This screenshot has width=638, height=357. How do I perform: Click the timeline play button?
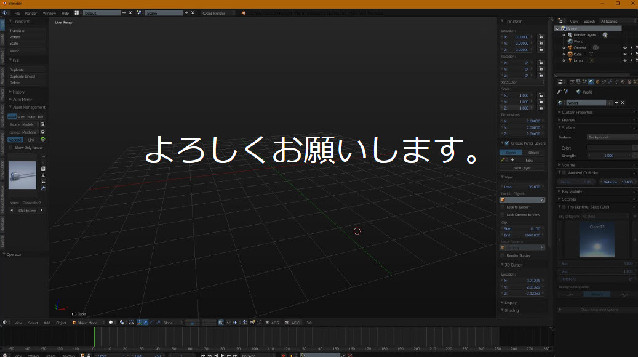click(222, 355)
